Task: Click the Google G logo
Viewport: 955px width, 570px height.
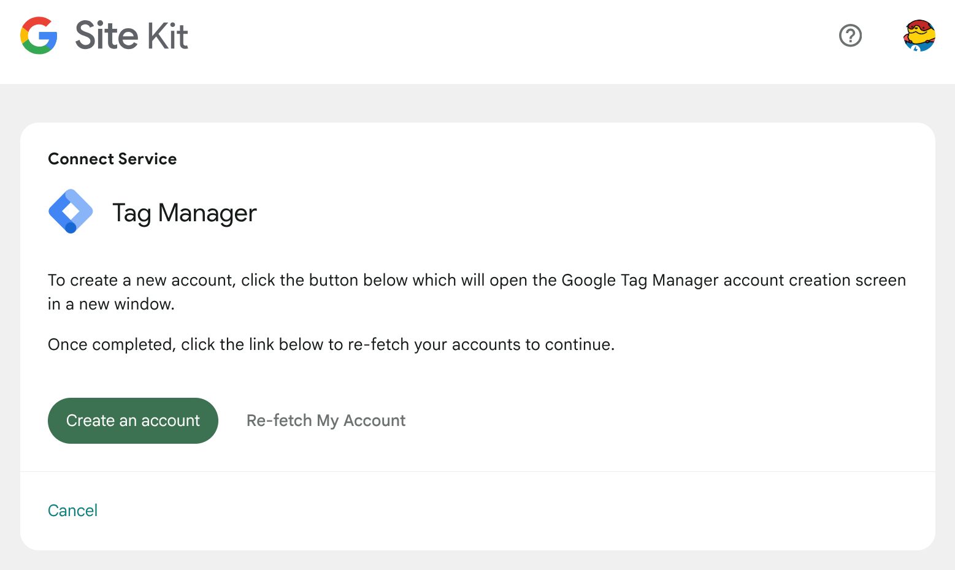Action: (39, 36)
